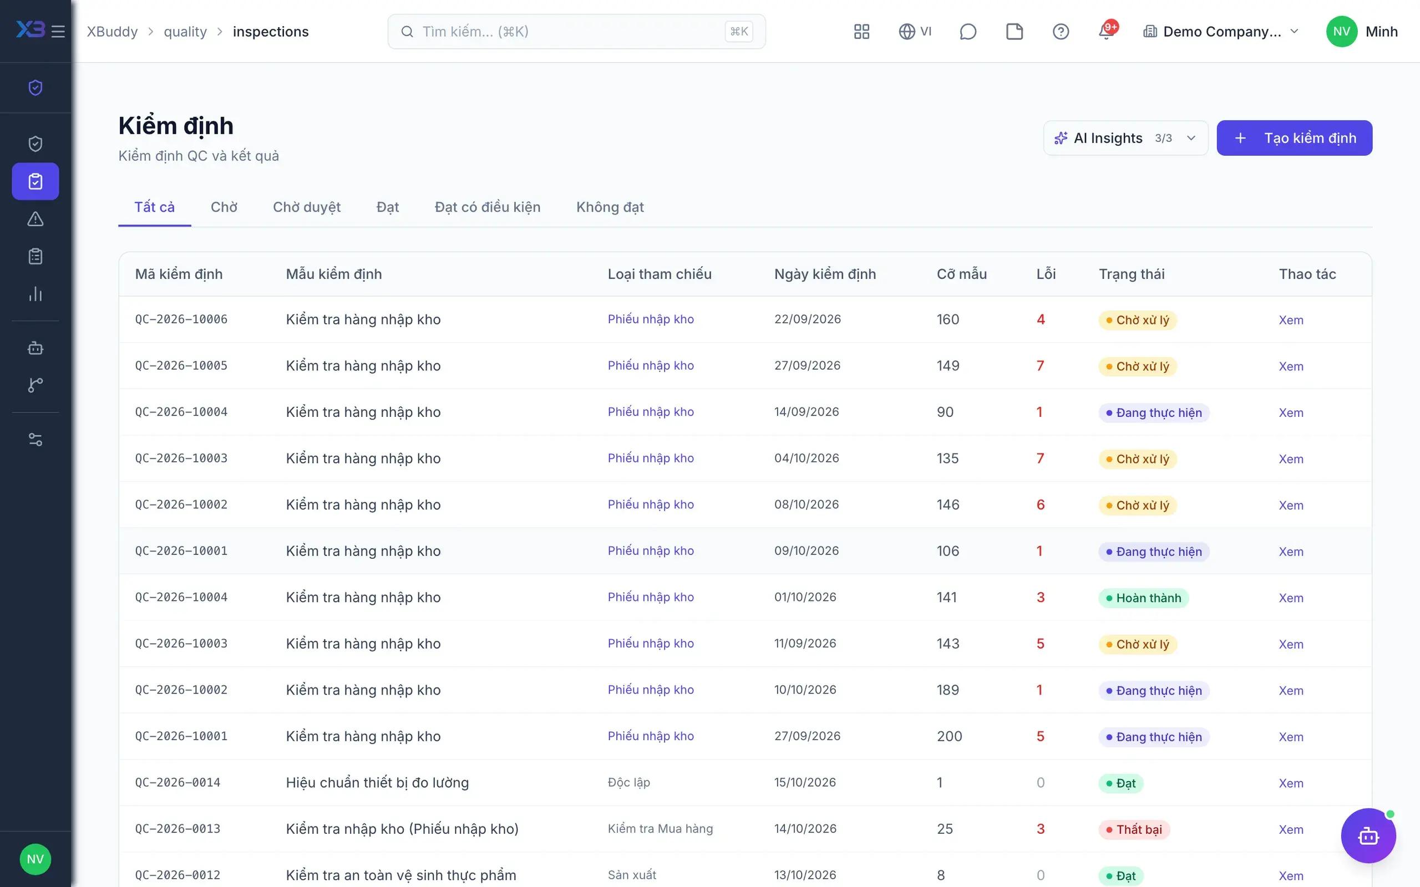
Task: Open the notes document icon in header
Action: [x=1015, y=32]
